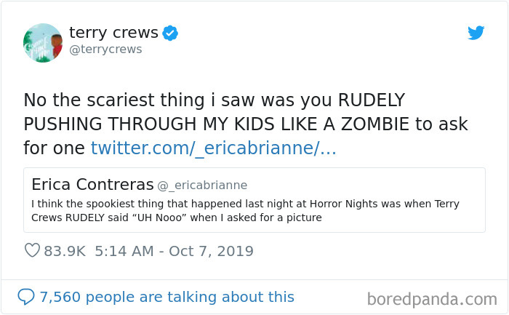
Task: Click the Twitter bird logo
Action: click(476, 33)
